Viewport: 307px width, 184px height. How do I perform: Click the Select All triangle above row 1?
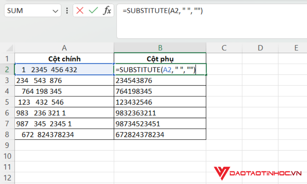click(10, 48)
